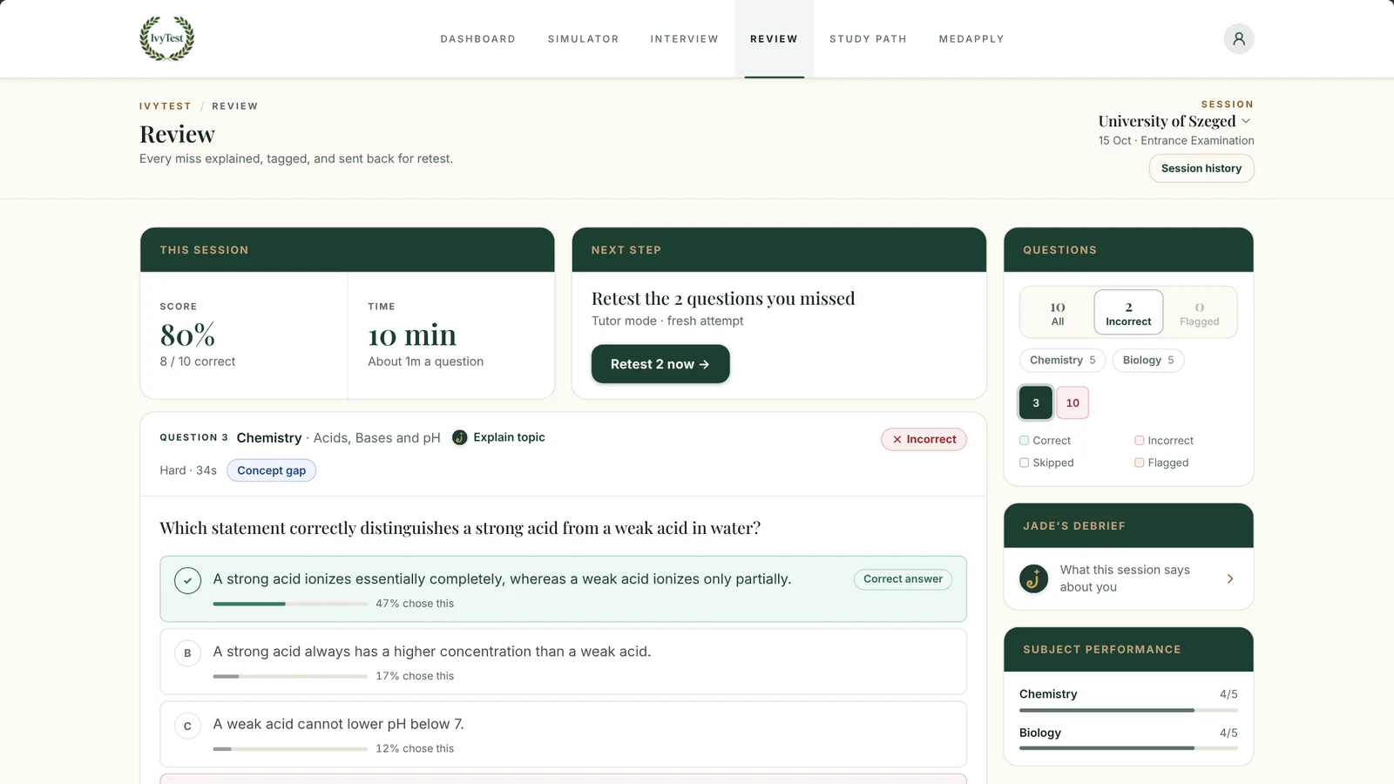Click the Concept gap tag
Image resolution: width=1394 pixels, height=784 pixels.
(x=272, y=470)
